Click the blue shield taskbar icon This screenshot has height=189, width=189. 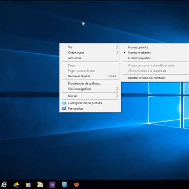tap(65, 185)
